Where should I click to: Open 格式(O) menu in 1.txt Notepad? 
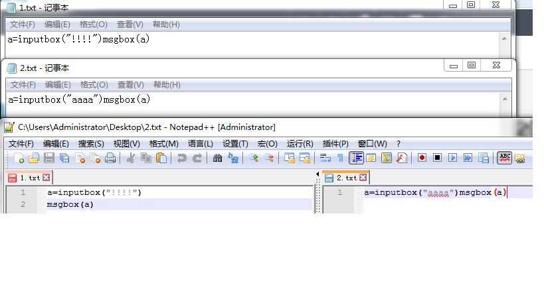[x=94, y=25]
